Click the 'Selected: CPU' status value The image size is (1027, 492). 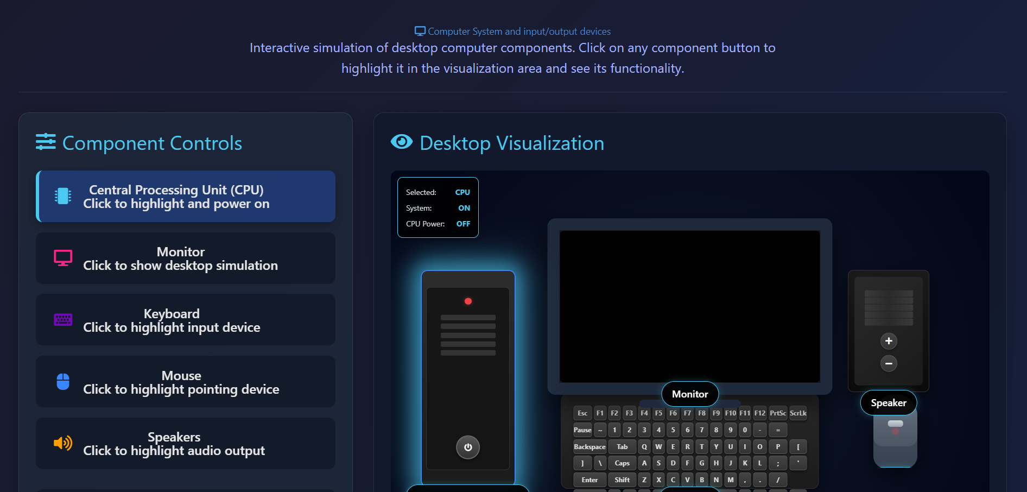[x=462, y=192]
